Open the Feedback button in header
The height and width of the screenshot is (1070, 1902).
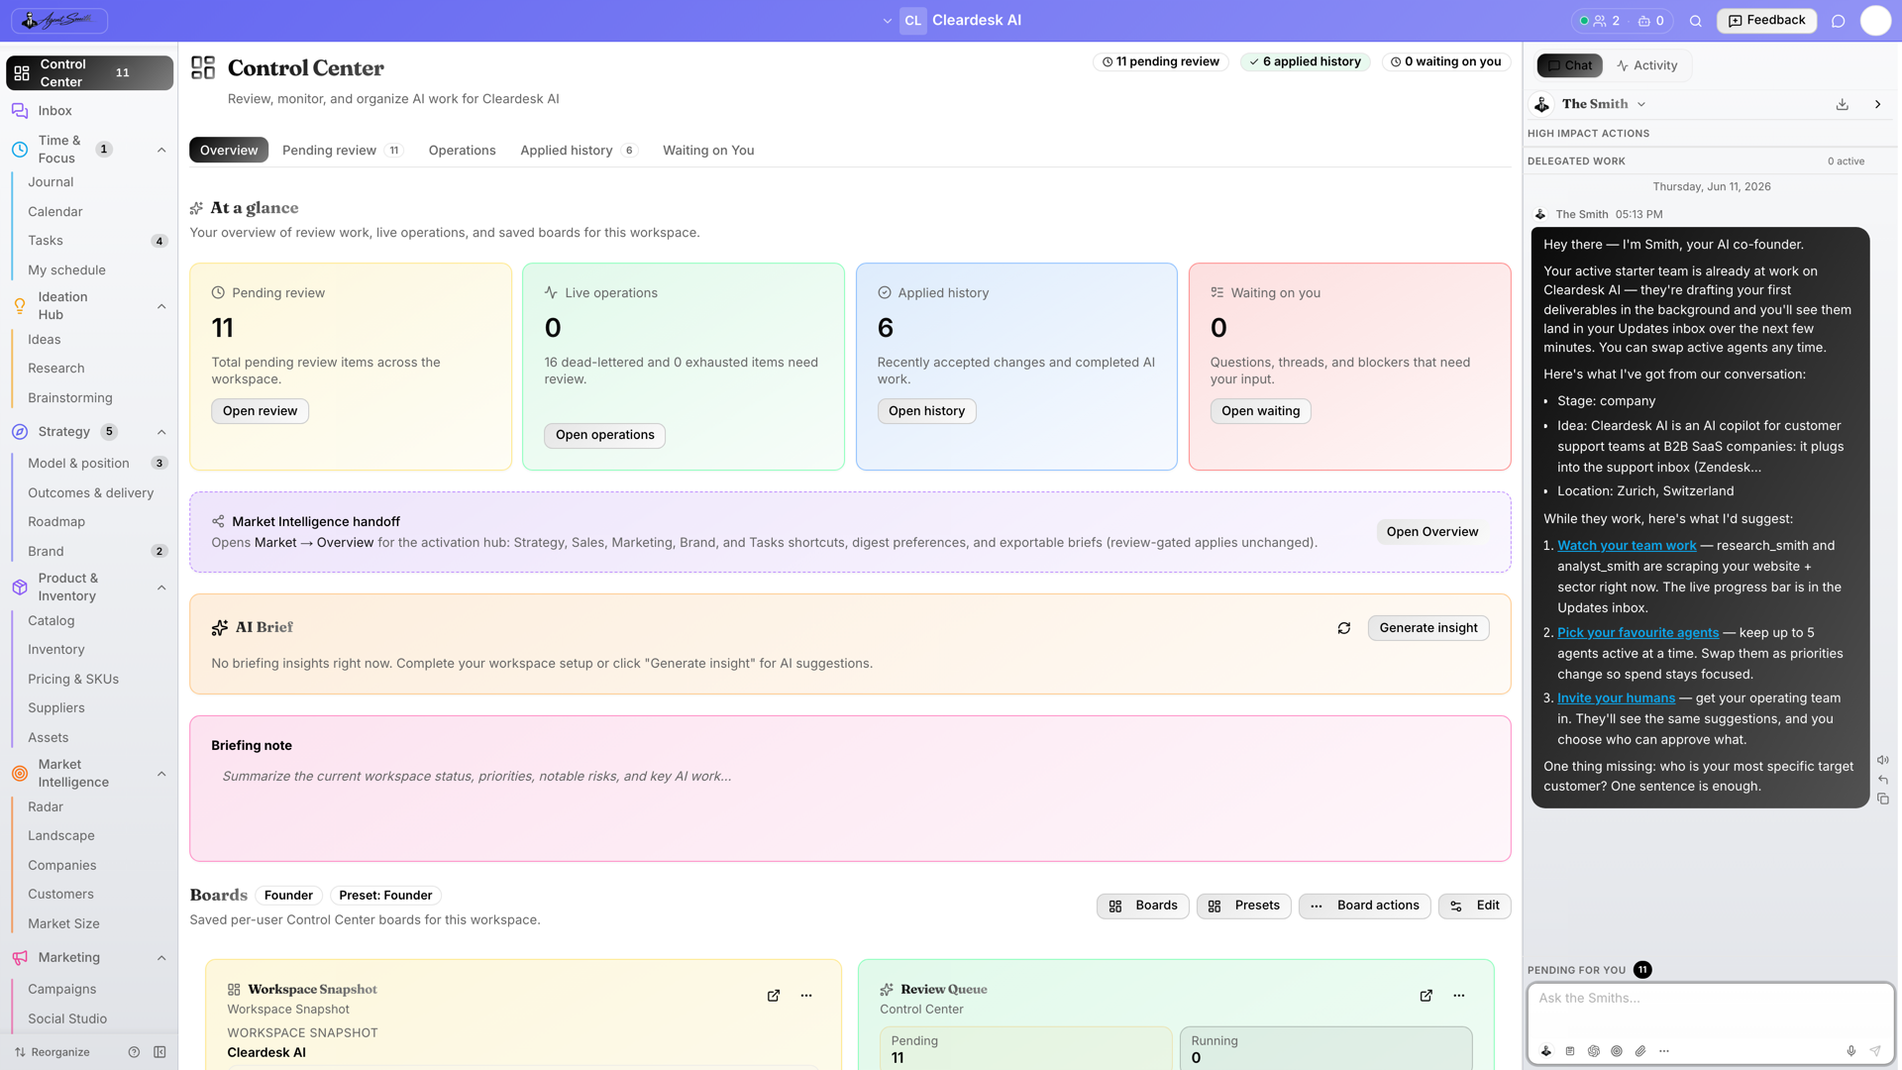[x=1767, y=21]
